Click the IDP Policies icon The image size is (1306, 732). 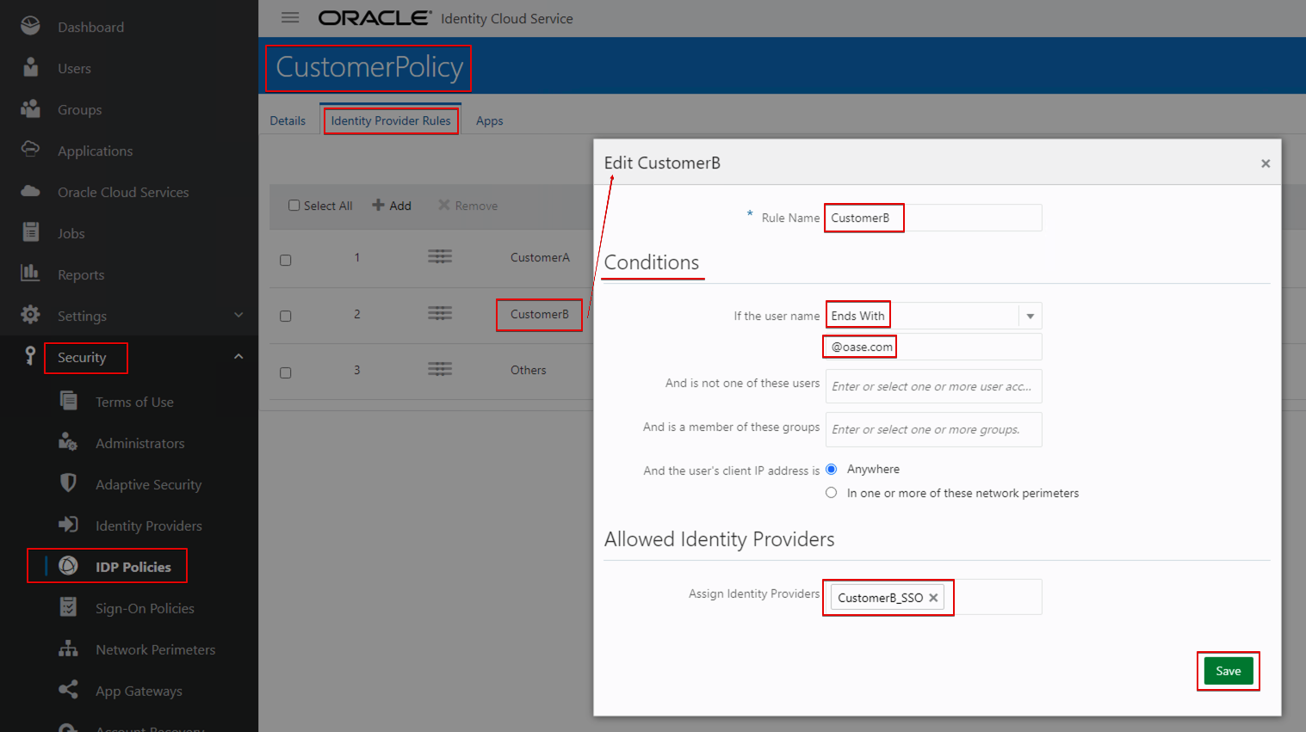(x=68, y=566)
